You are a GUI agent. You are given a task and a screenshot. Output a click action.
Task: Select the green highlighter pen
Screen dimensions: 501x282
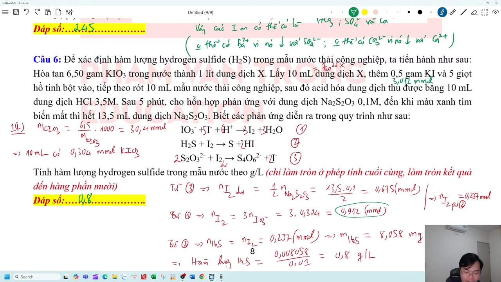pos(353,12)
